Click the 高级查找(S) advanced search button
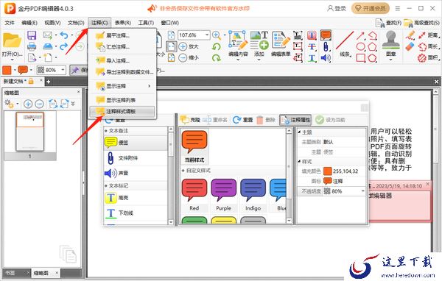 [421, 23]
